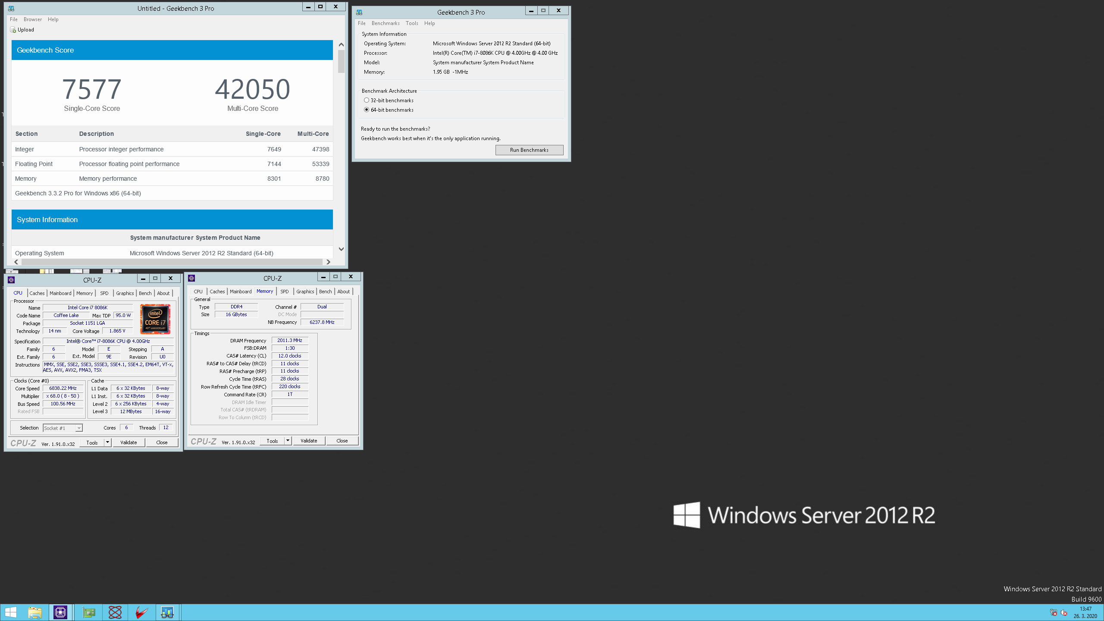This screenshot has width=1104, height=621.
Task: Open the Windows Start button
Action: coord(11,612)
